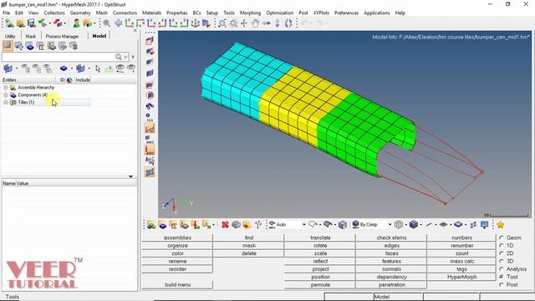Open the shaded elements dropdown arrow

click(421, 225)
